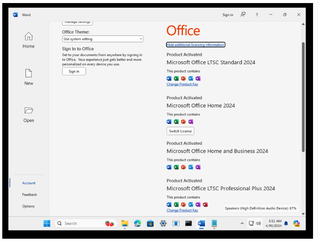Click the Excel icon under Home and Business 2024
318x241 pixels.
[x=176, y=167]
